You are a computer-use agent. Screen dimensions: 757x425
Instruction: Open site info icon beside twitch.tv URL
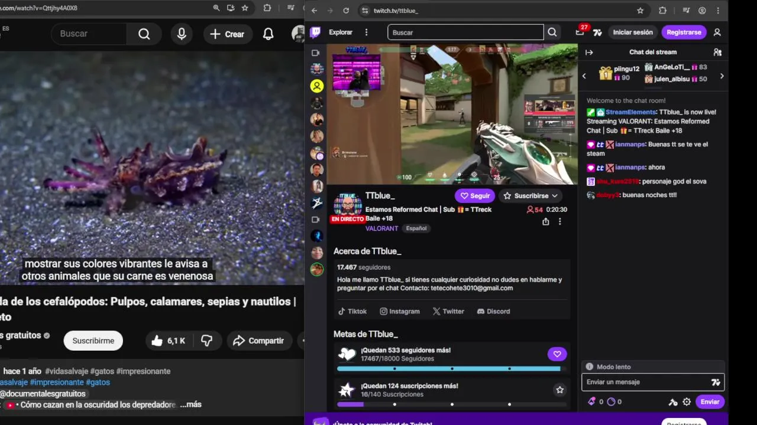click(x=365, y=10)
